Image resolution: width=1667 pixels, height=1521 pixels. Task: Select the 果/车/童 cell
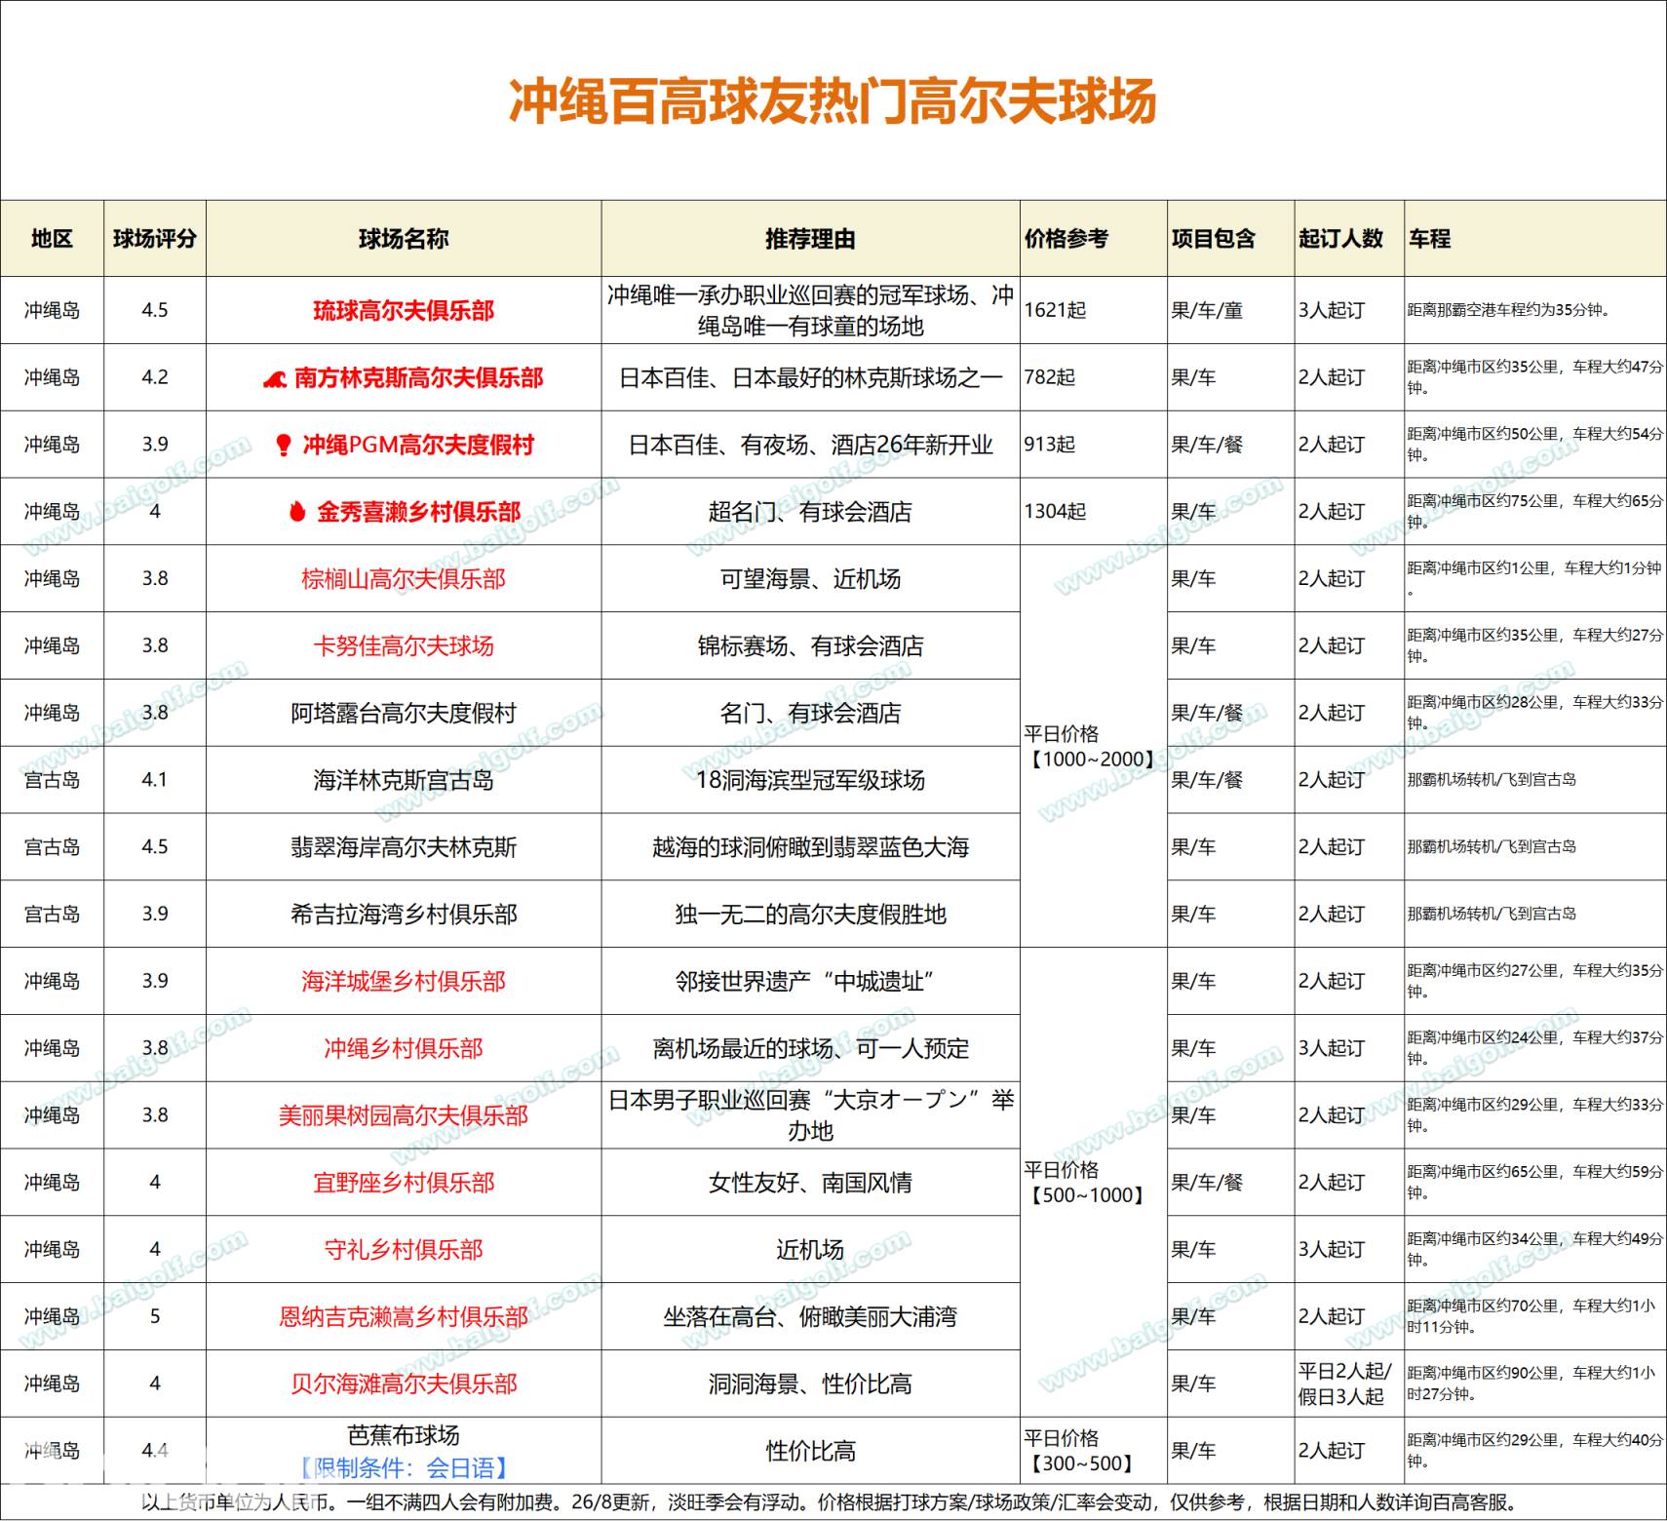pos(1231,311)
